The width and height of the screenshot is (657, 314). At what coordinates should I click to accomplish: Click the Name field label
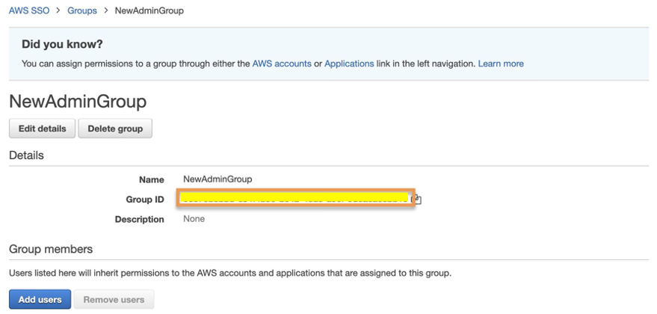point(152,180)
